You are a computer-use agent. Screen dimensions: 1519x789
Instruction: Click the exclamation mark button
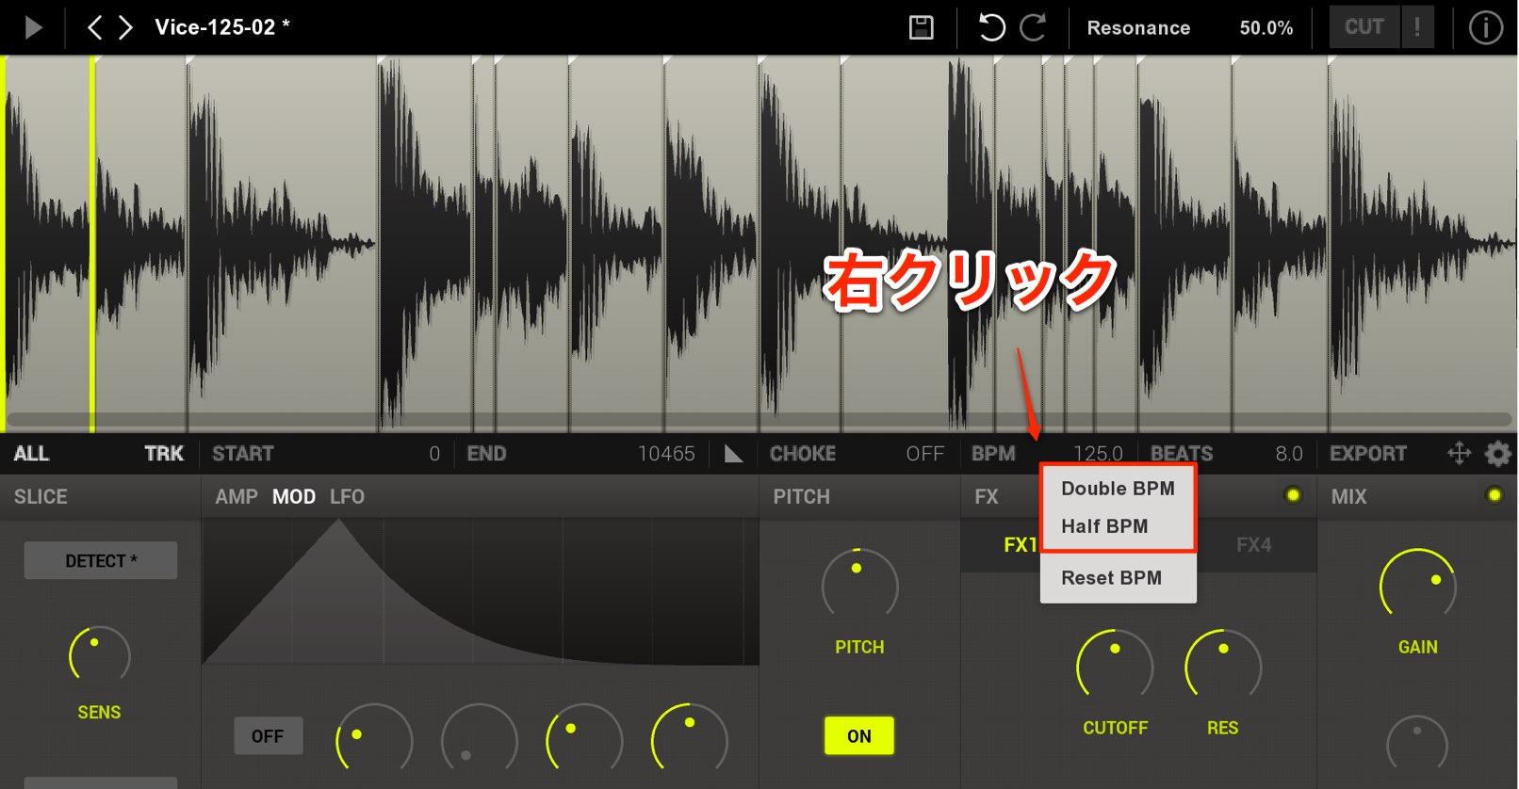click(x=1417, y=27)
